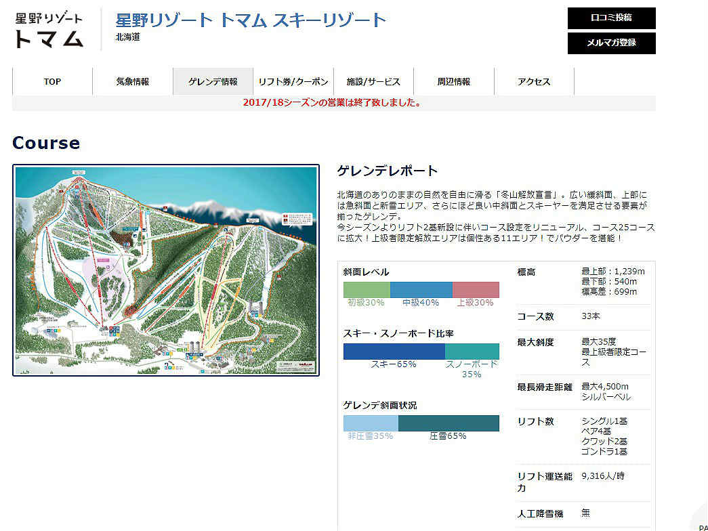Click the 33本 value

(x=591, y=316)
